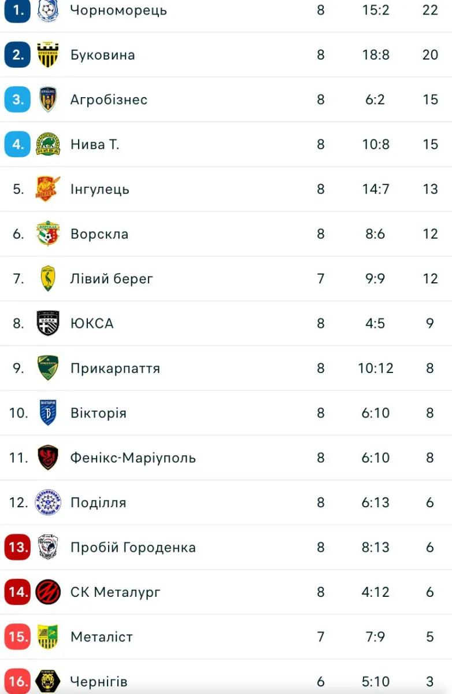Open the Прикарпаття team link
This screenshot has width=452, height=694.
pyautogui.click(x=115, y=368)
